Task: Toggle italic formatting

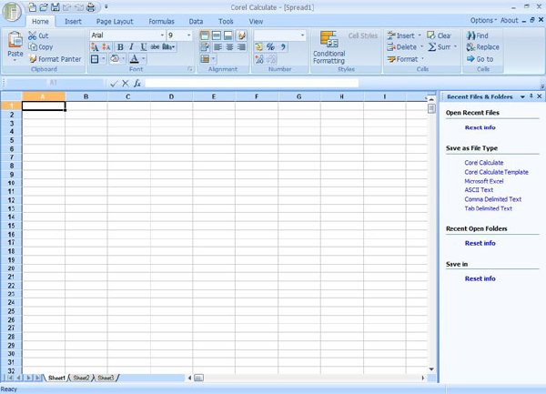Action: point(131,47)
